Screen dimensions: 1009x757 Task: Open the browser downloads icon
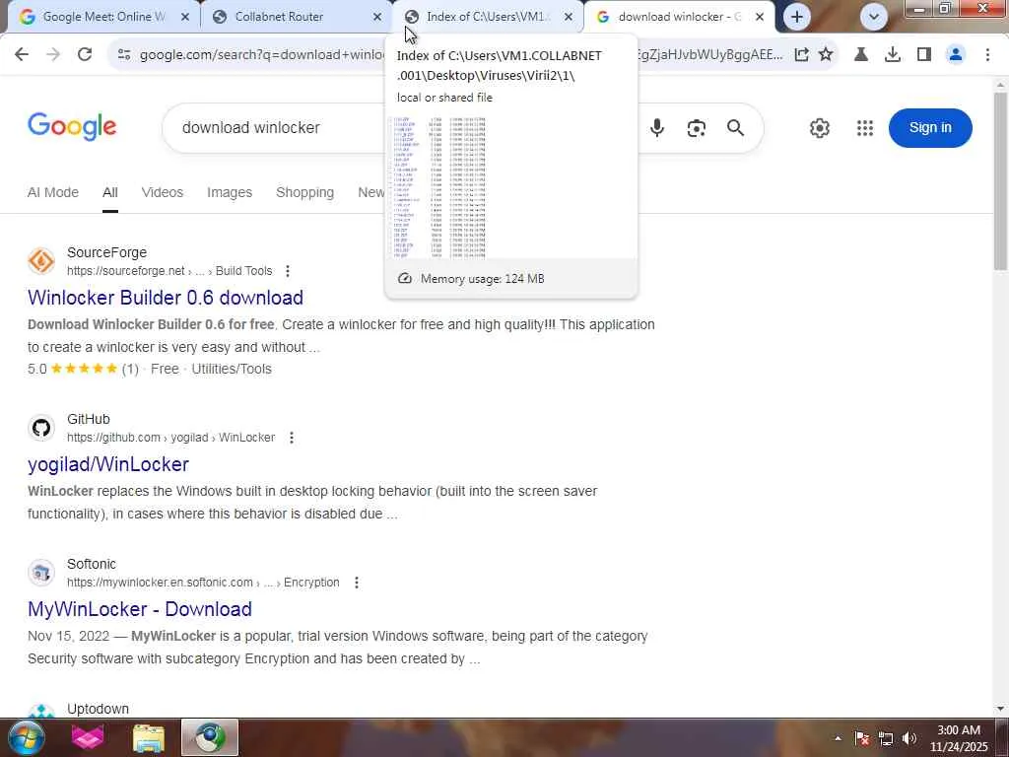point(893,55)
